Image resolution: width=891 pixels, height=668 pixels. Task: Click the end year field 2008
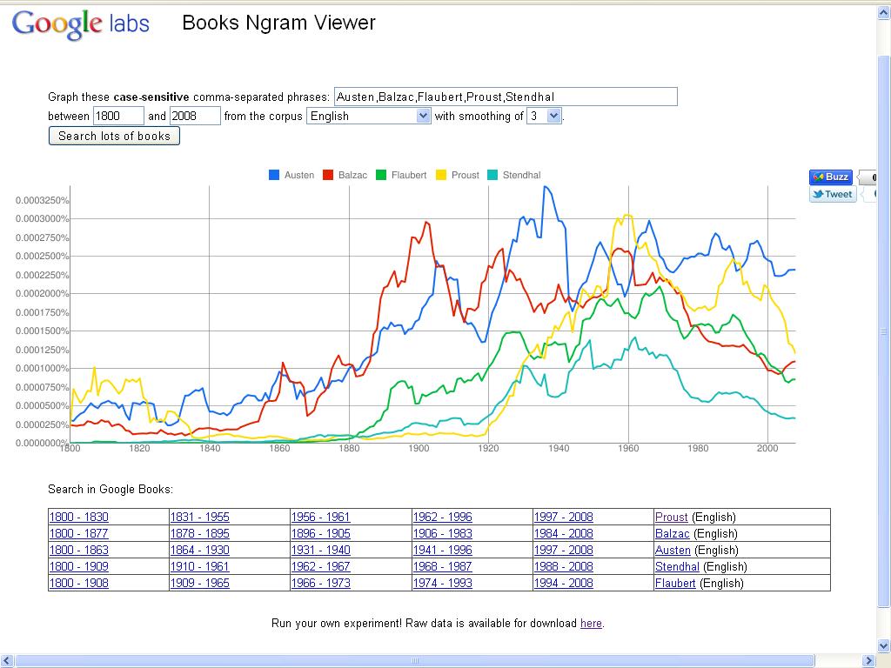point(195,116)
